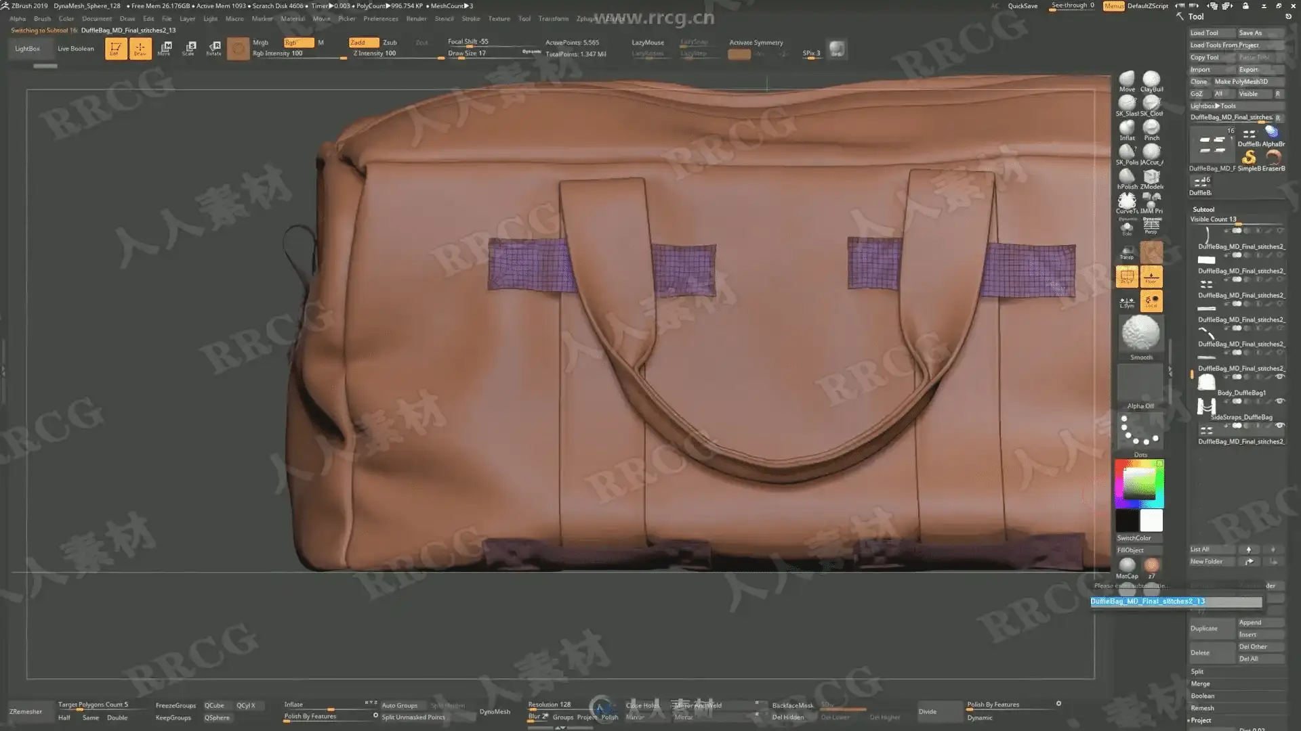This screenshot has height=731, width=1301.
Task: Select the ZModeler brush
Action: pyautogui.click(x=1151, y=177)
